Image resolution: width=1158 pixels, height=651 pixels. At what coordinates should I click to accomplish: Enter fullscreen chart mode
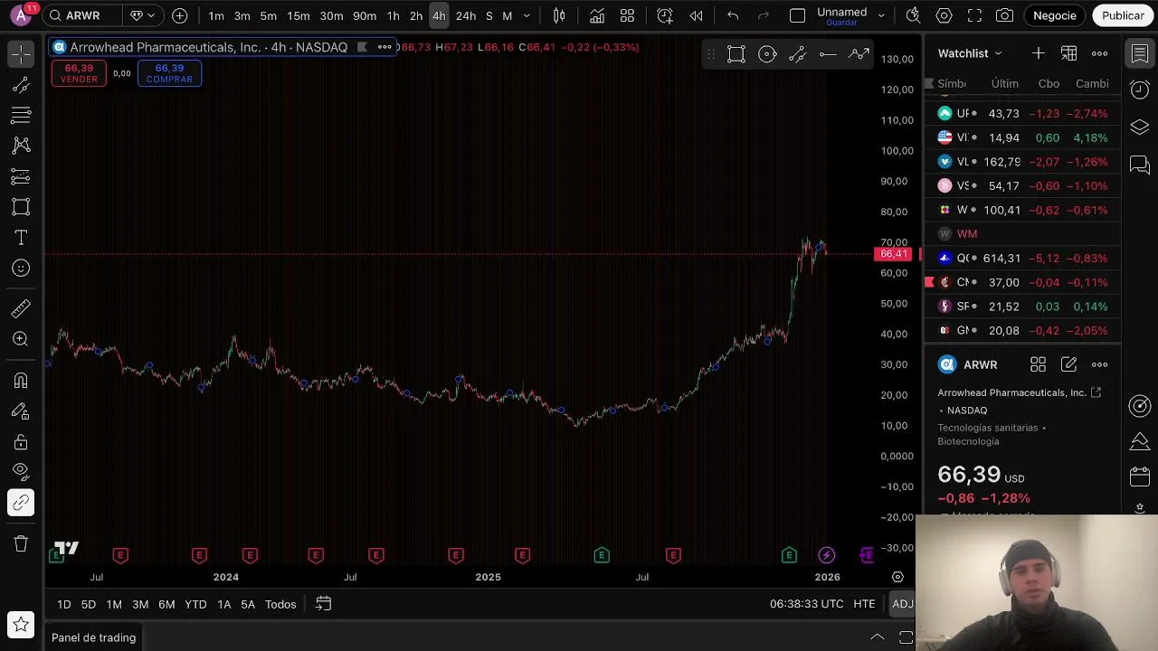(974, 15)
